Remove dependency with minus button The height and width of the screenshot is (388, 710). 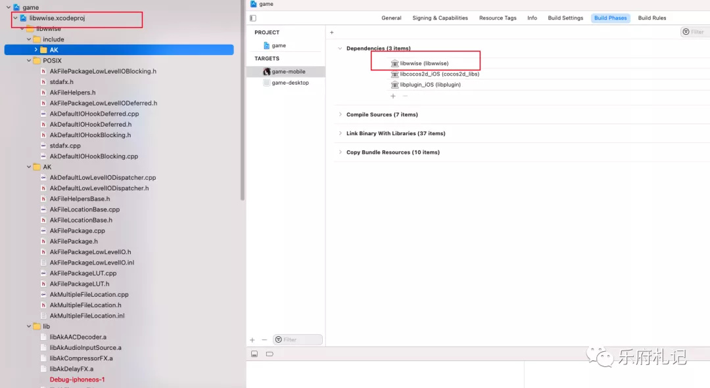click(x=405, y=96)
